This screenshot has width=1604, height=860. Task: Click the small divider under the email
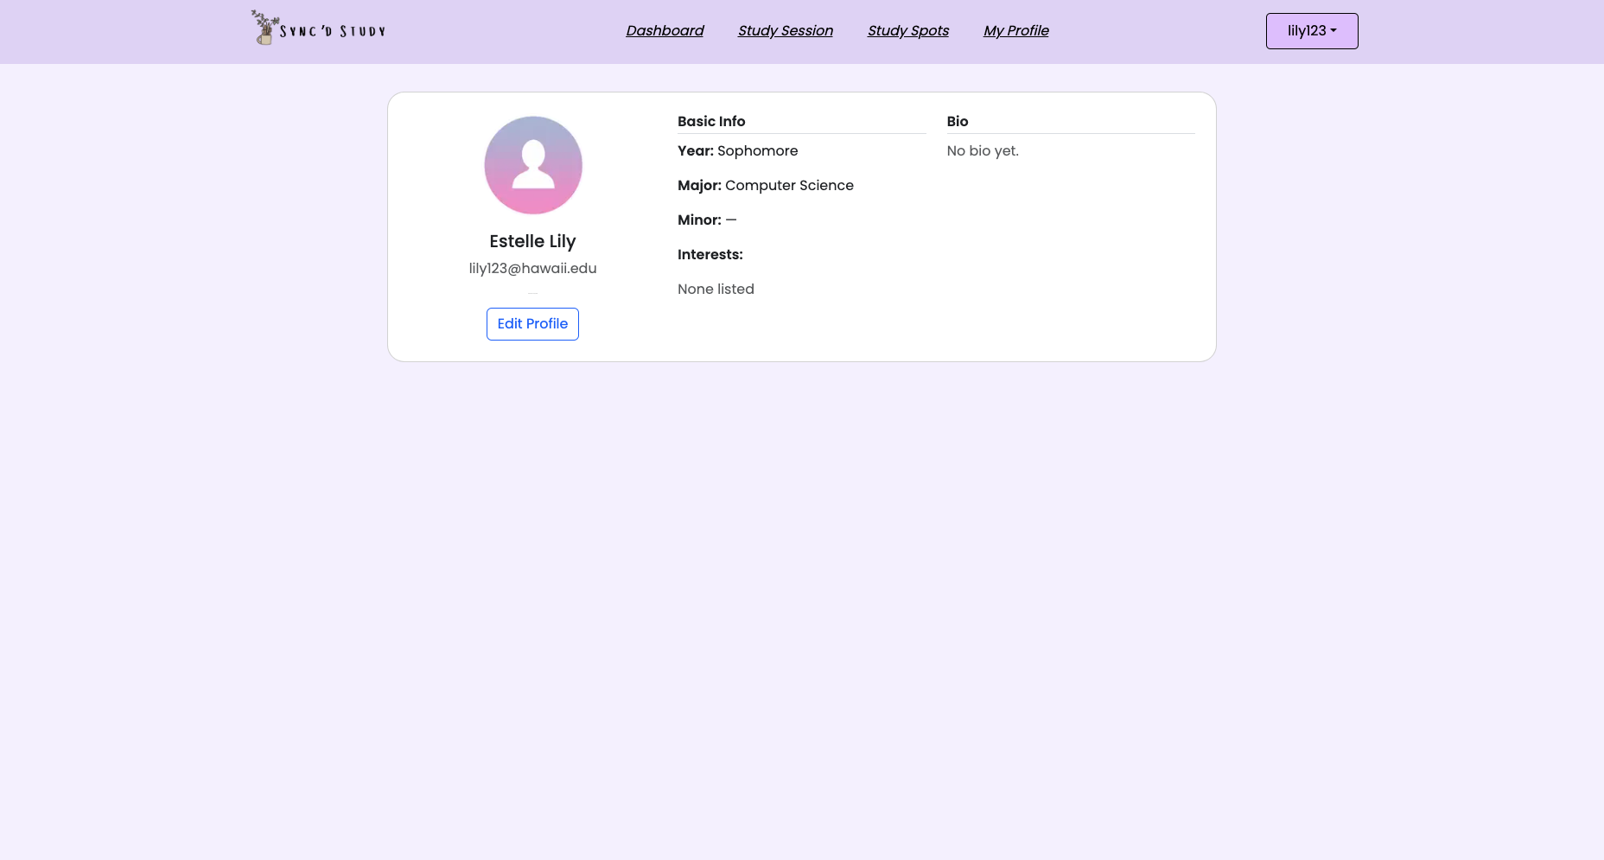pyautogui.click(x=532, y=294)
